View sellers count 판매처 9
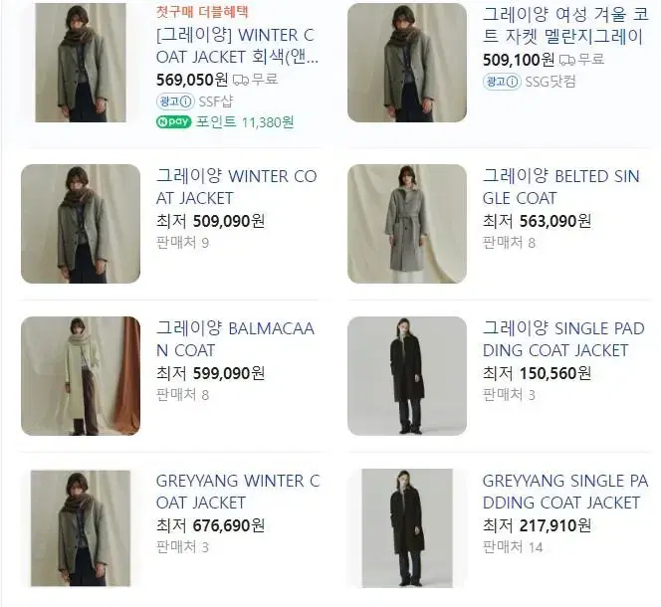This screenshot has height=607, width=661. pos(182,243)
